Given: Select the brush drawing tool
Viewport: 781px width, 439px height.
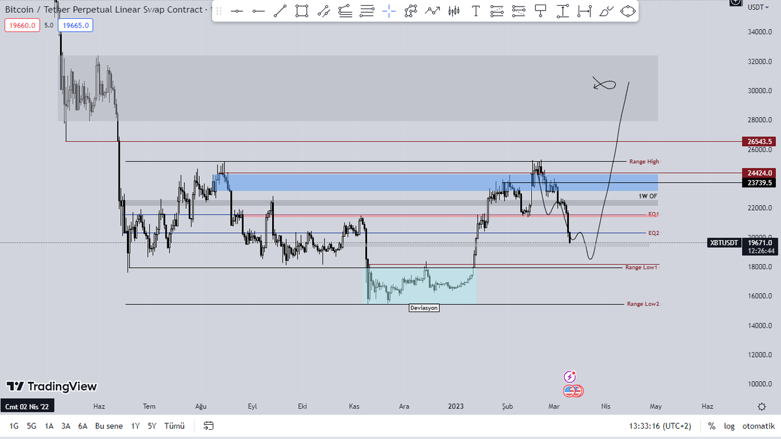Looking at the screenshot, I should pos(606,11).
